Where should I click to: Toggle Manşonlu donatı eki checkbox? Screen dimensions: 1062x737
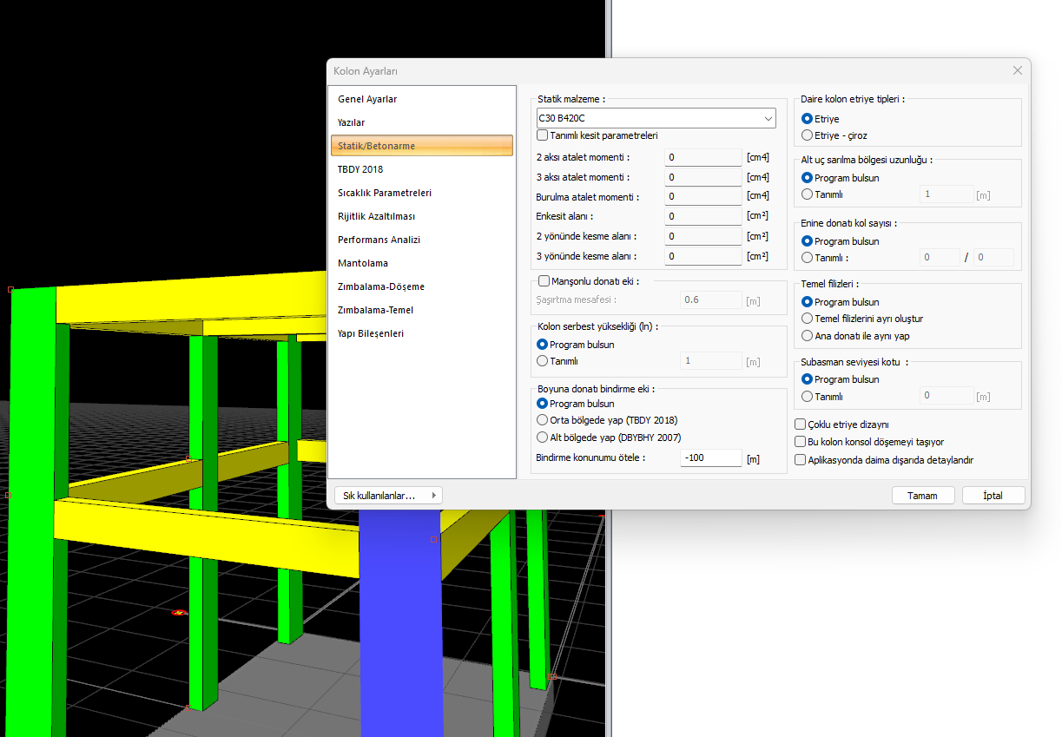(x=544, y=281)
